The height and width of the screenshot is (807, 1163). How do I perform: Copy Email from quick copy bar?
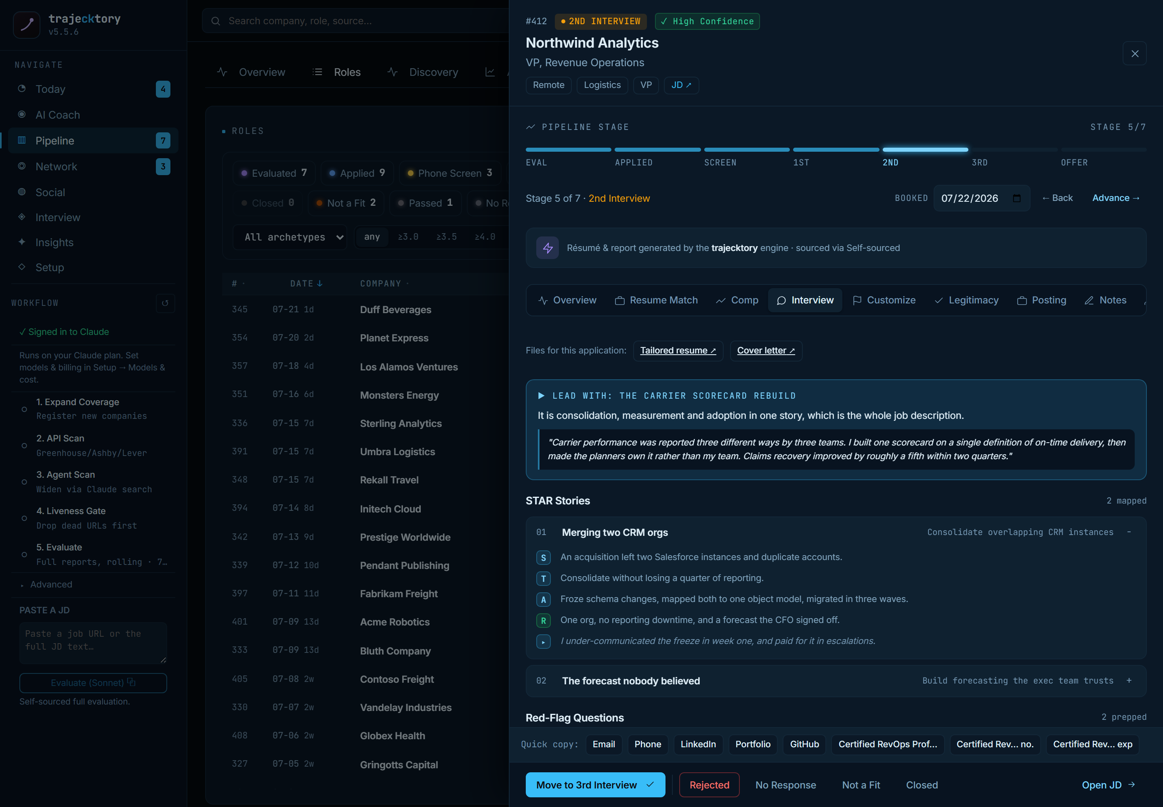603,744
